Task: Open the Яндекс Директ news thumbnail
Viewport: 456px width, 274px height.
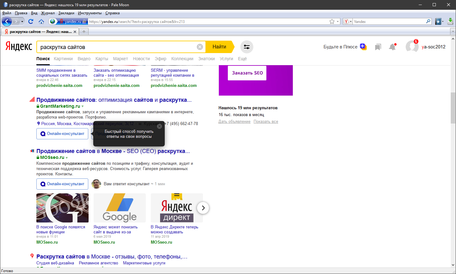Action: [x=177, y=208]
